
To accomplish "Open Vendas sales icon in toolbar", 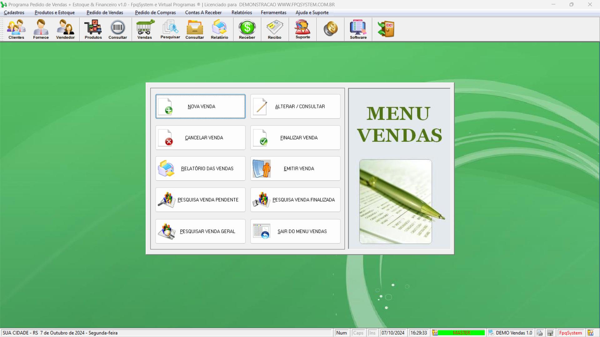I will [144, 30].
